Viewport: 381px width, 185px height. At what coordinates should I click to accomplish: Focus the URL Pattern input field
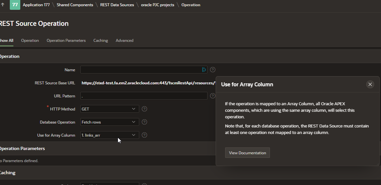click(x=144, y=96)
